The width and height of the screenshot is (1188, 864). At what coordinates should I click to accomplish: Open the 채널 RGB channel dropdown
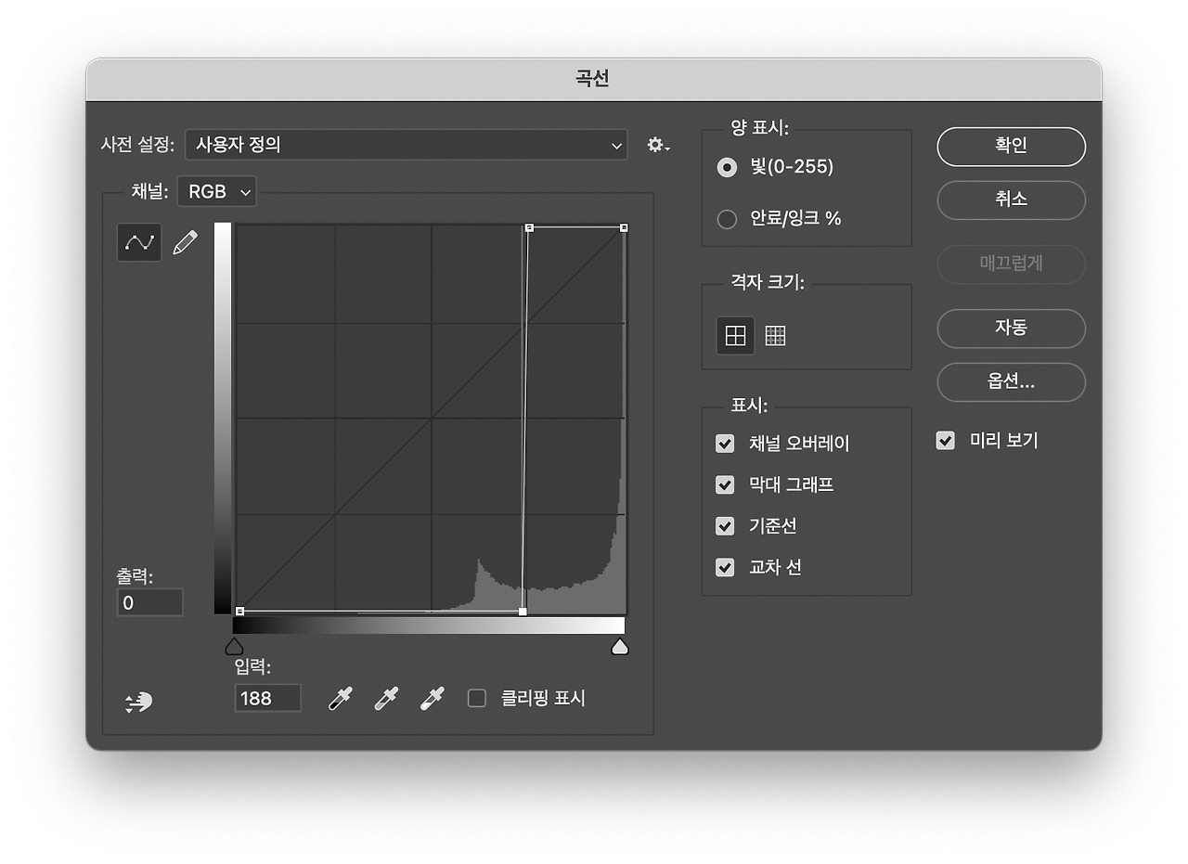click(x=217, y=192)
